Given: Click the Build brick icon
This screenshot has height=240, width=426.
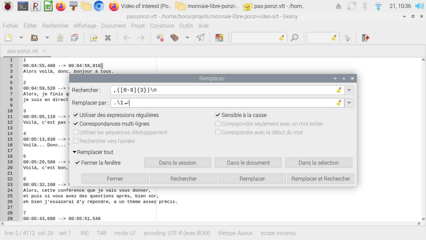Looking at the screenshot, I should pyautogui.click(x=174, y=38).
